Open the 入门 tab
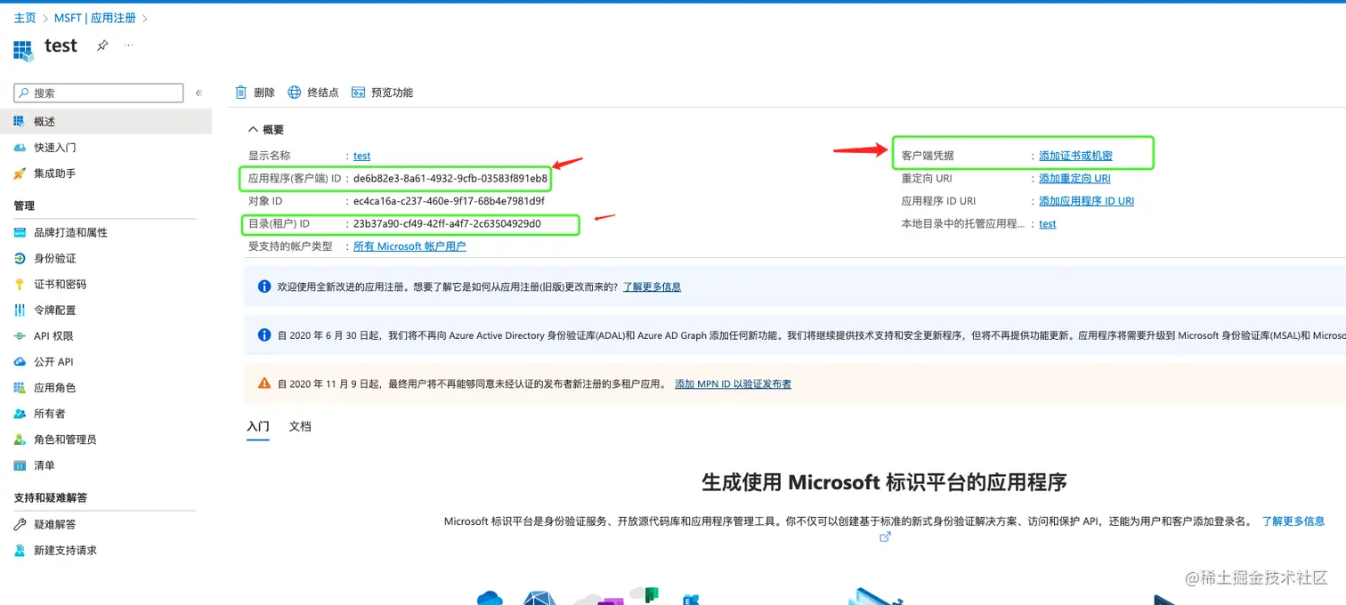 [258, 426]
